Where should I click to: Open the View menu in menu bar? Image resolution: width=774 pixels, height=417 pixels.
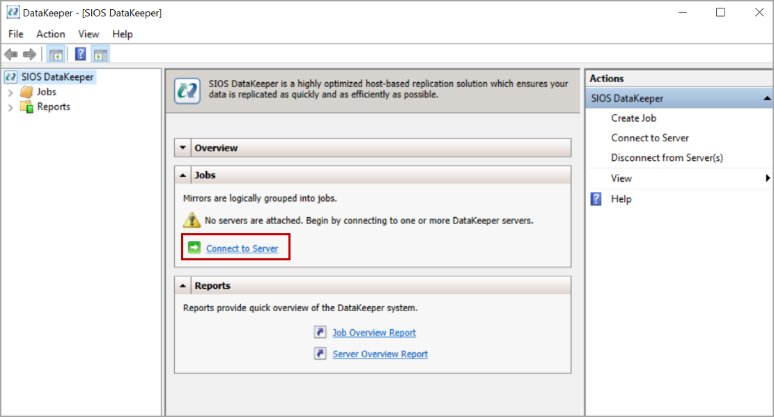[88, 33]
